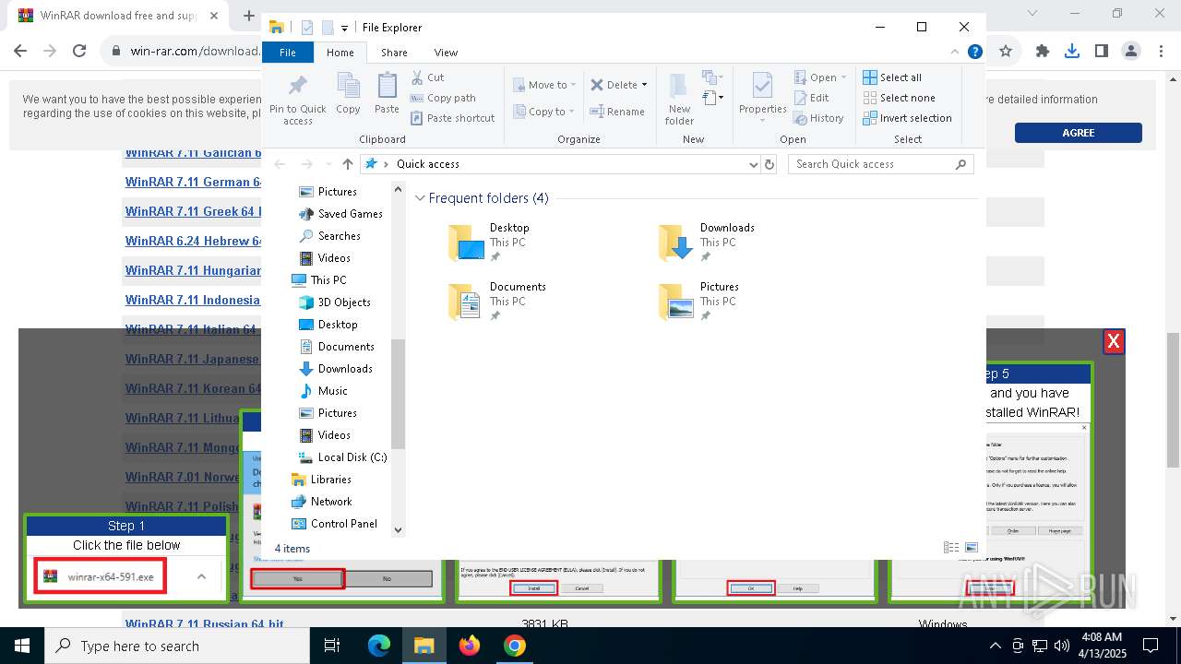Click navigation pane scroll down arrow
1181x664 pixels.
pos(399,530)
